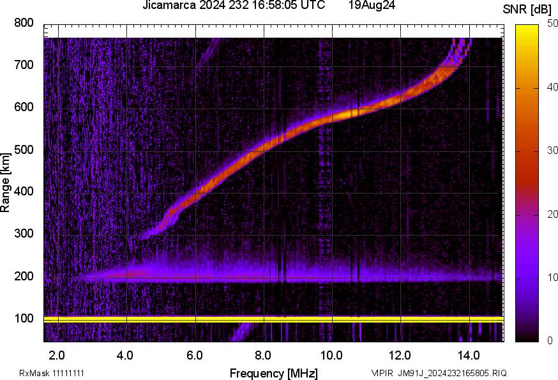Click the 100 tick on Range axis
This screenshot has width=558, height=380.
click(25, 319)
